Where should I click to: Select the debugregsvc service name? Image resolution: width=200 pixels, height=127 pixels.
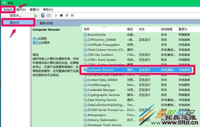tap(97, 115)
